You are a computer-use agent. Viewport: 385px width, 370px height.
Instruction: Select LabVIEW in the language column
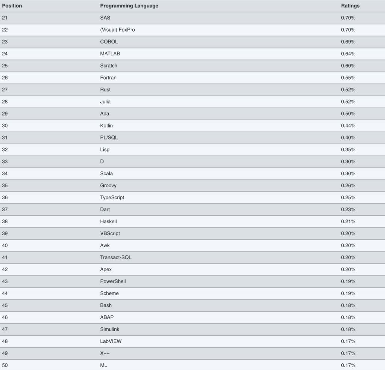(111, 341)
